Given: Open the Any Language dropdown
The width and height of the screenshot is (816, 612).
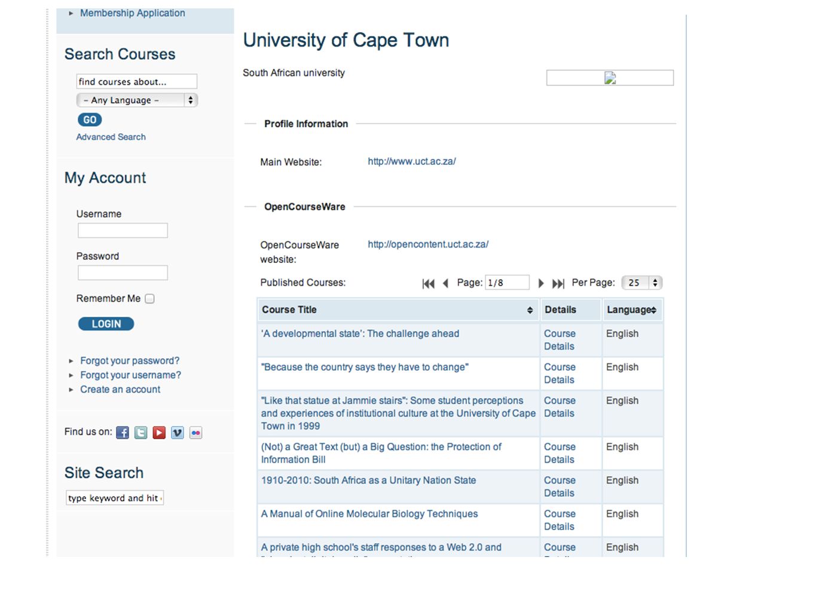Looking at the screenshot, I should pyautogui.click(x=137, y=100).
